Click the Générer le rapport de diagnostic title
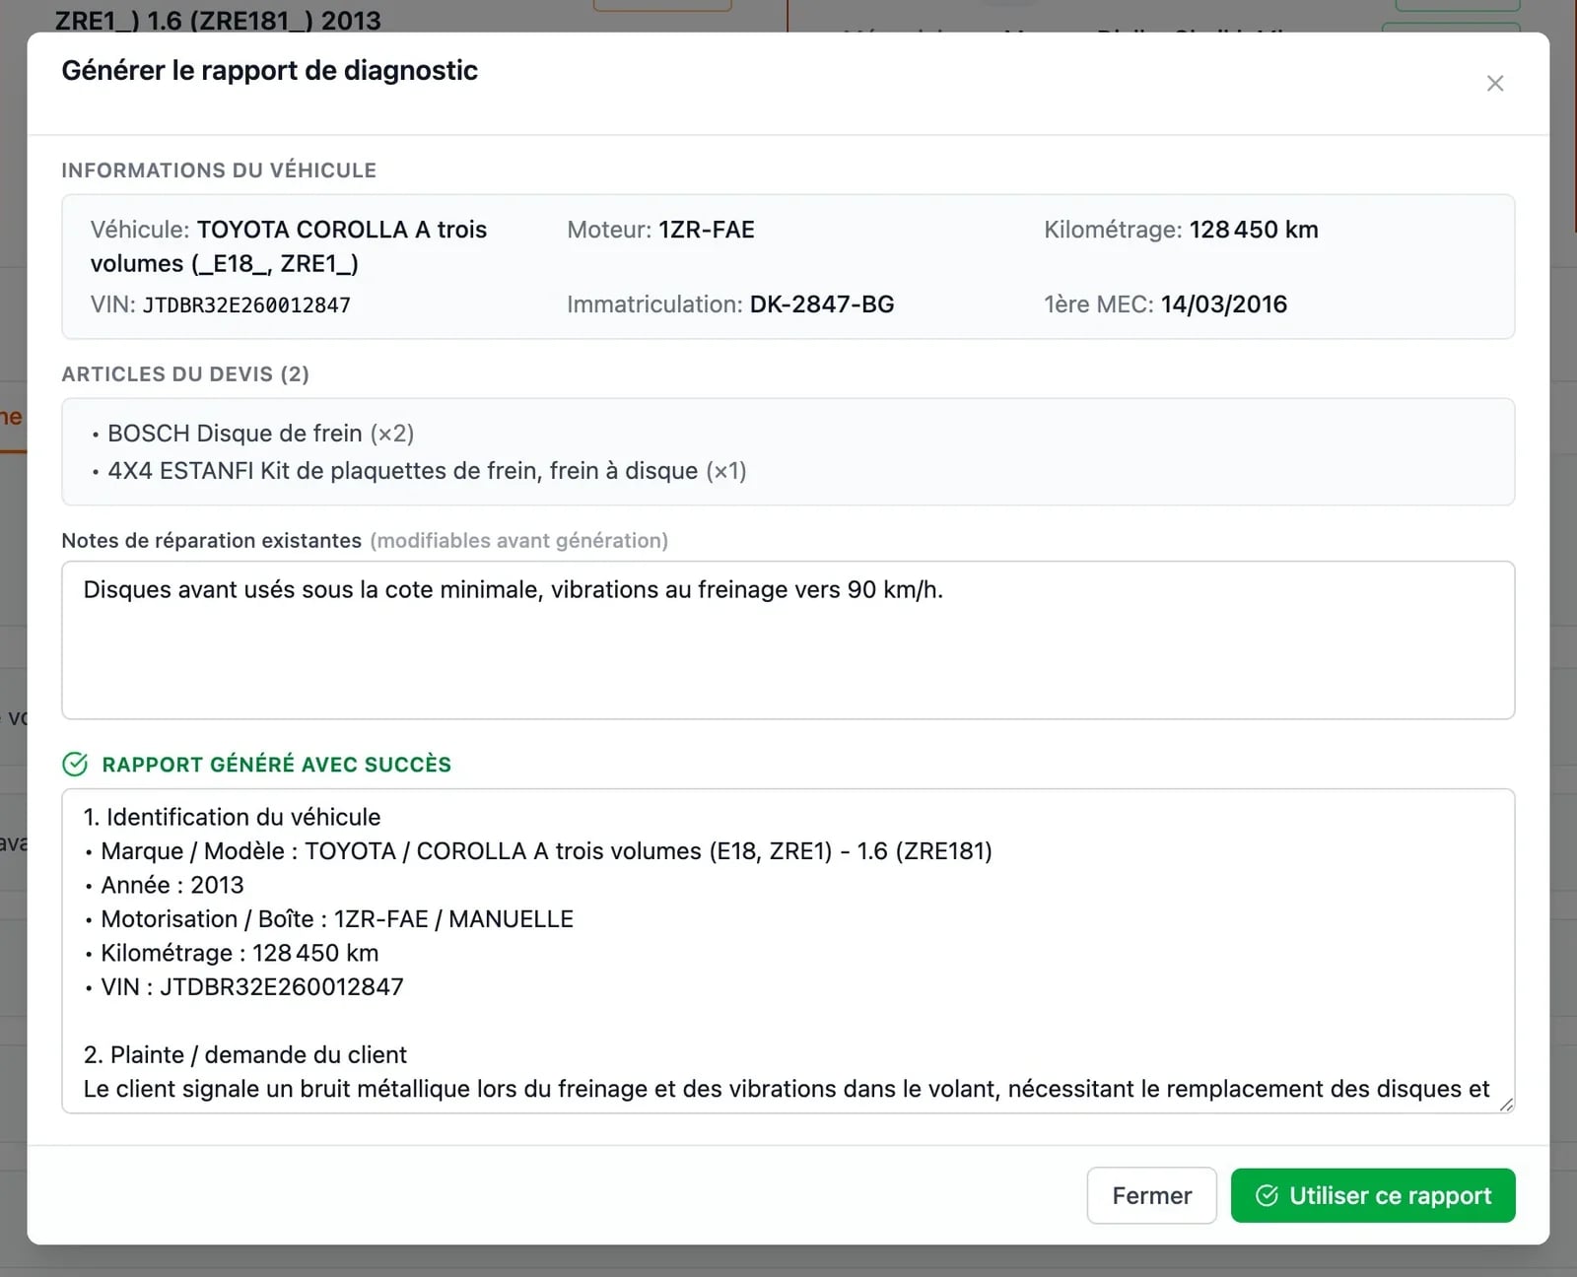 (x=269, y=71)
